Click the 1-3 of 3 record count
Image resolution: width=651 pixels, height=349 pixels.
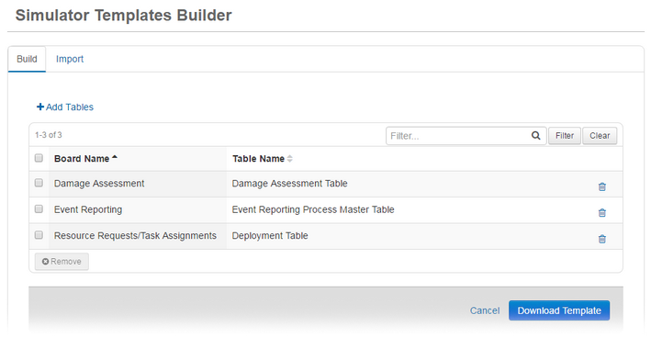48,135
